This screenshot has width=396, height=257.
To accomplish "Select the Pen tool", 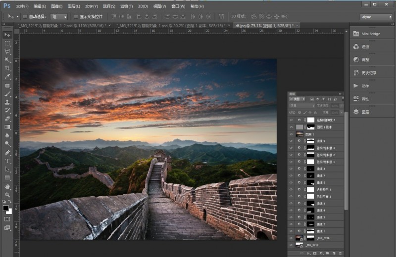I will [7, 153].
